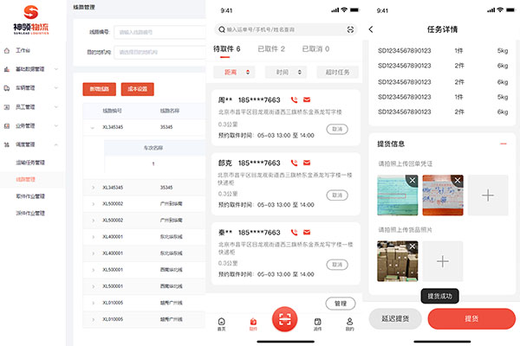Switch to the 已取件 2 tab
This screenshot has width=520, height=346.
coord(271,49)
